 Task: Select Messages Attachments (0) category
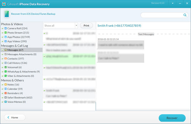point(22,54)
